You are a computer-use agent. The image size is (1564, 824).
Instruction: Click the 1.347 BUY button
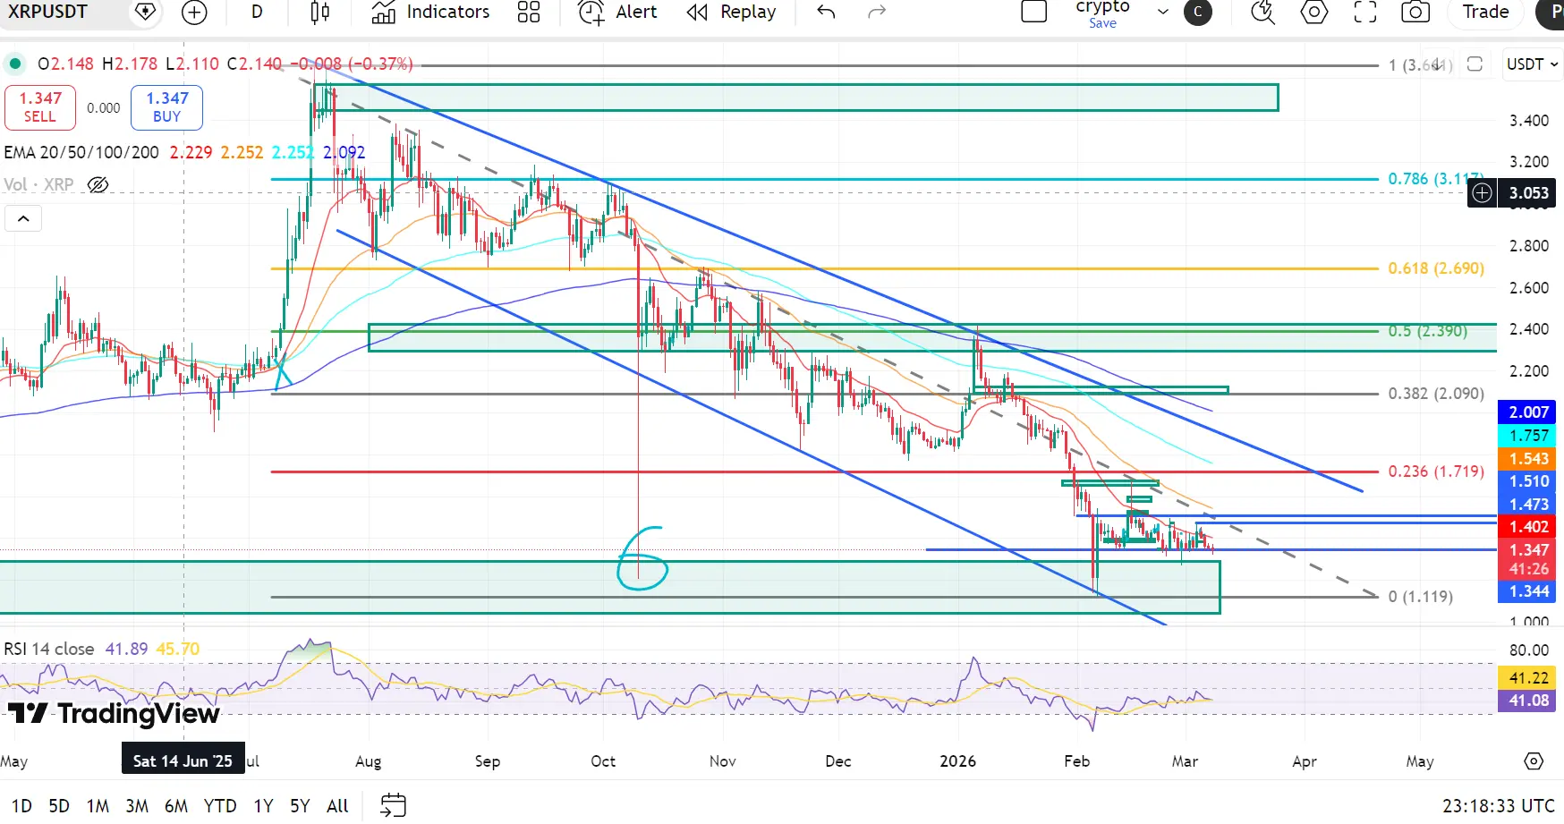coord(167,107)
